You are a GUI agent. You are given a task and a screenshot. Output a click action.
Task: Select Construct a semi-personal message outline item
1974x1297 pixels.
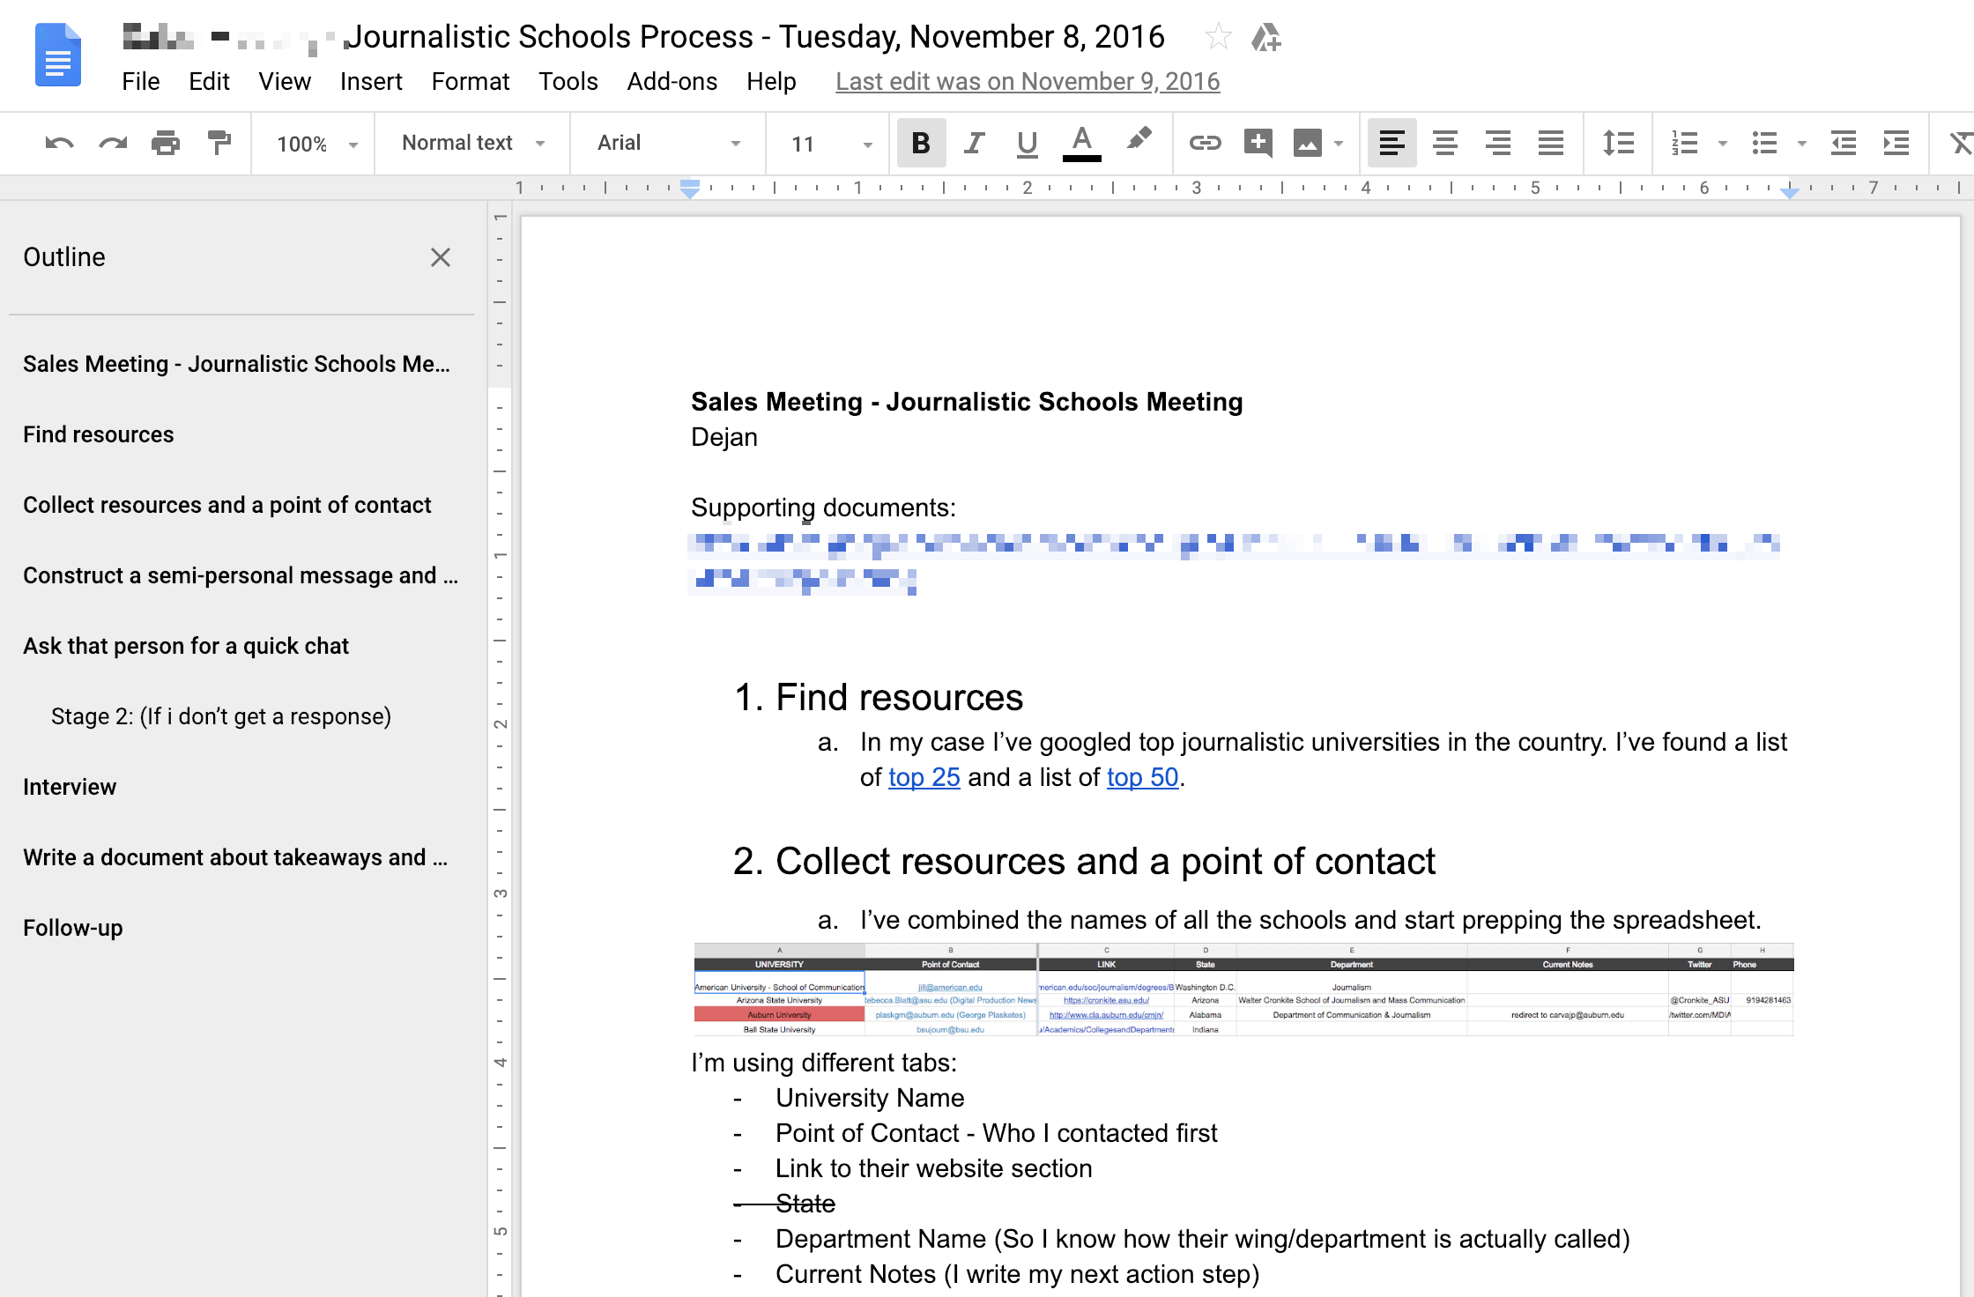pyautogui.click(x=241, y=575)
